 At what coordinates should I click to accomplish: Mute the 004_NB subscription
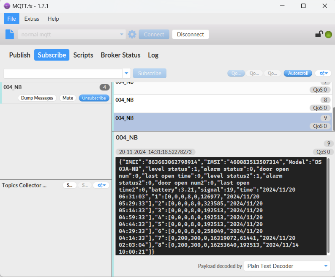tap(68, 98)
